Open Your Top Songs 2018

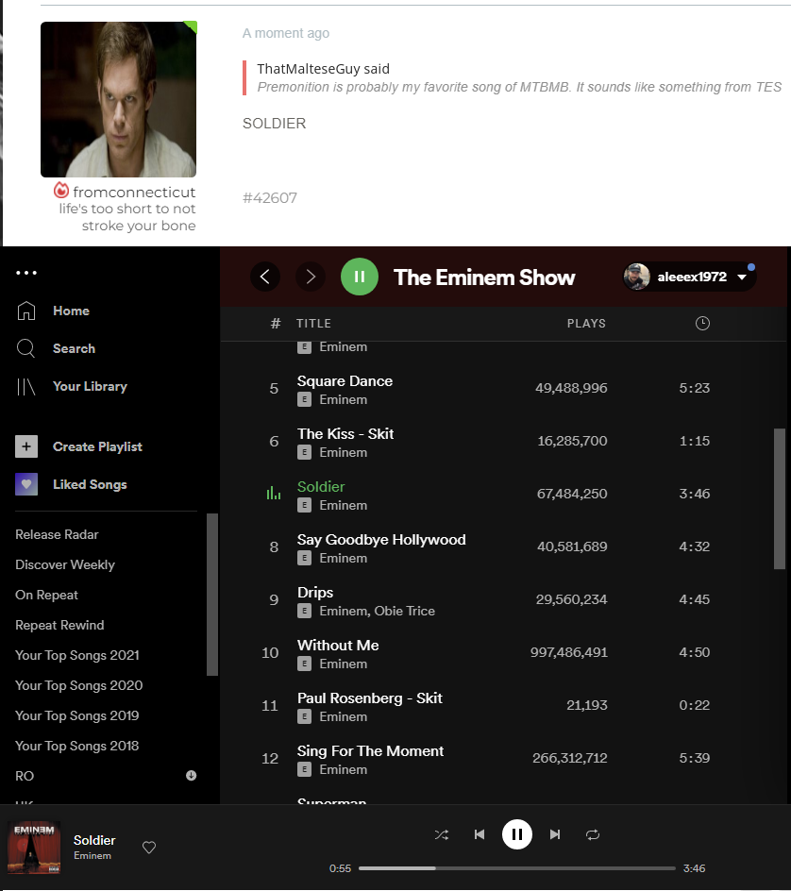coord(77,746)
